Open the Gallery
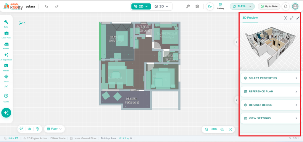Viewport: 303px width, 142px height. tap(220, 6)
